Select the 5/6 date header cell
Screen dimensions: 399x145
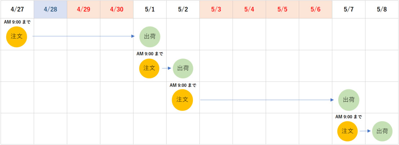315,9
